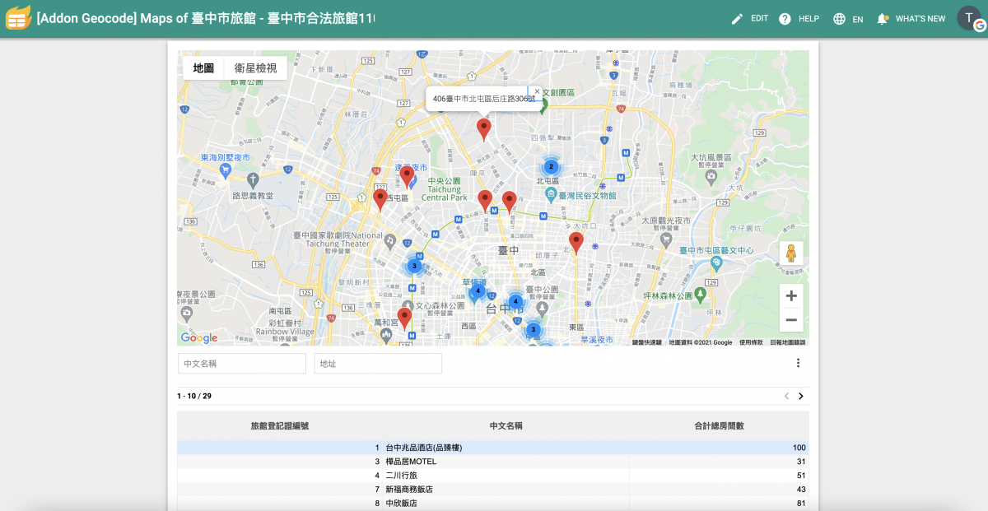Open the Street View pegman icon

coord(791,253)
